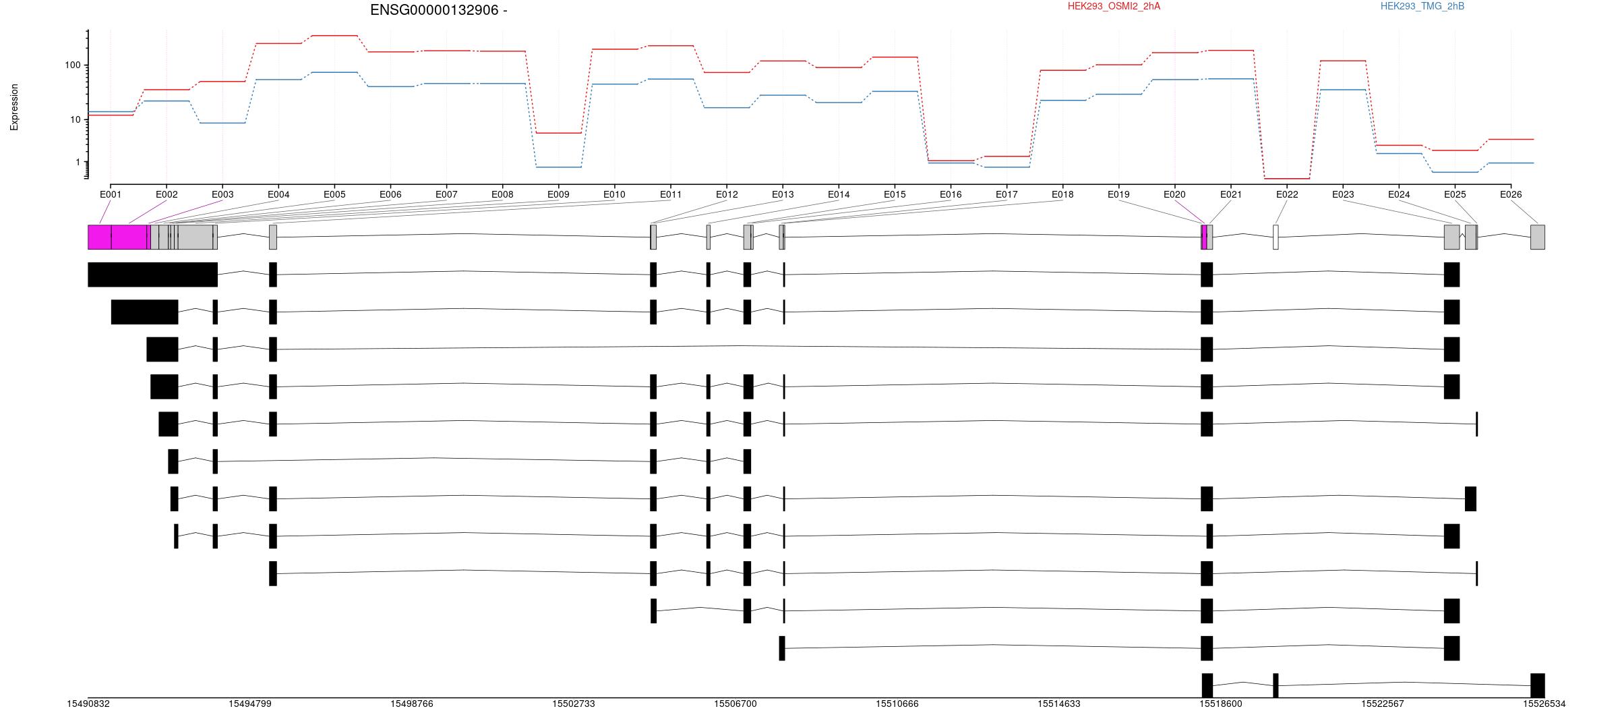This screenshot has width=1618, height=715.
Task: Click exon label E024
Action: coord(1399,195)
